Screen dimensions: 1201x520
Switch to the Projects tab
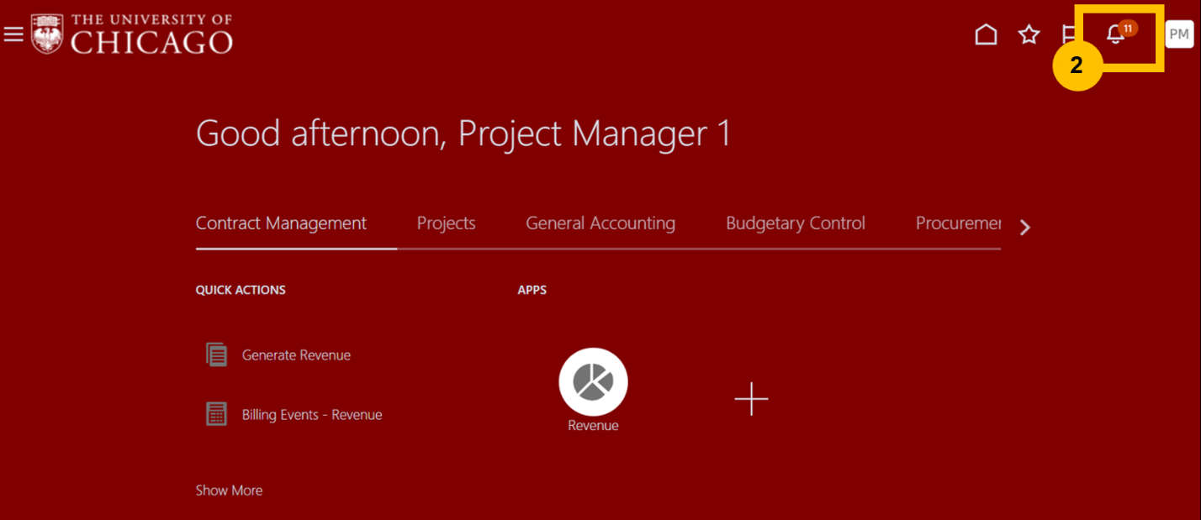pos(446,223)
